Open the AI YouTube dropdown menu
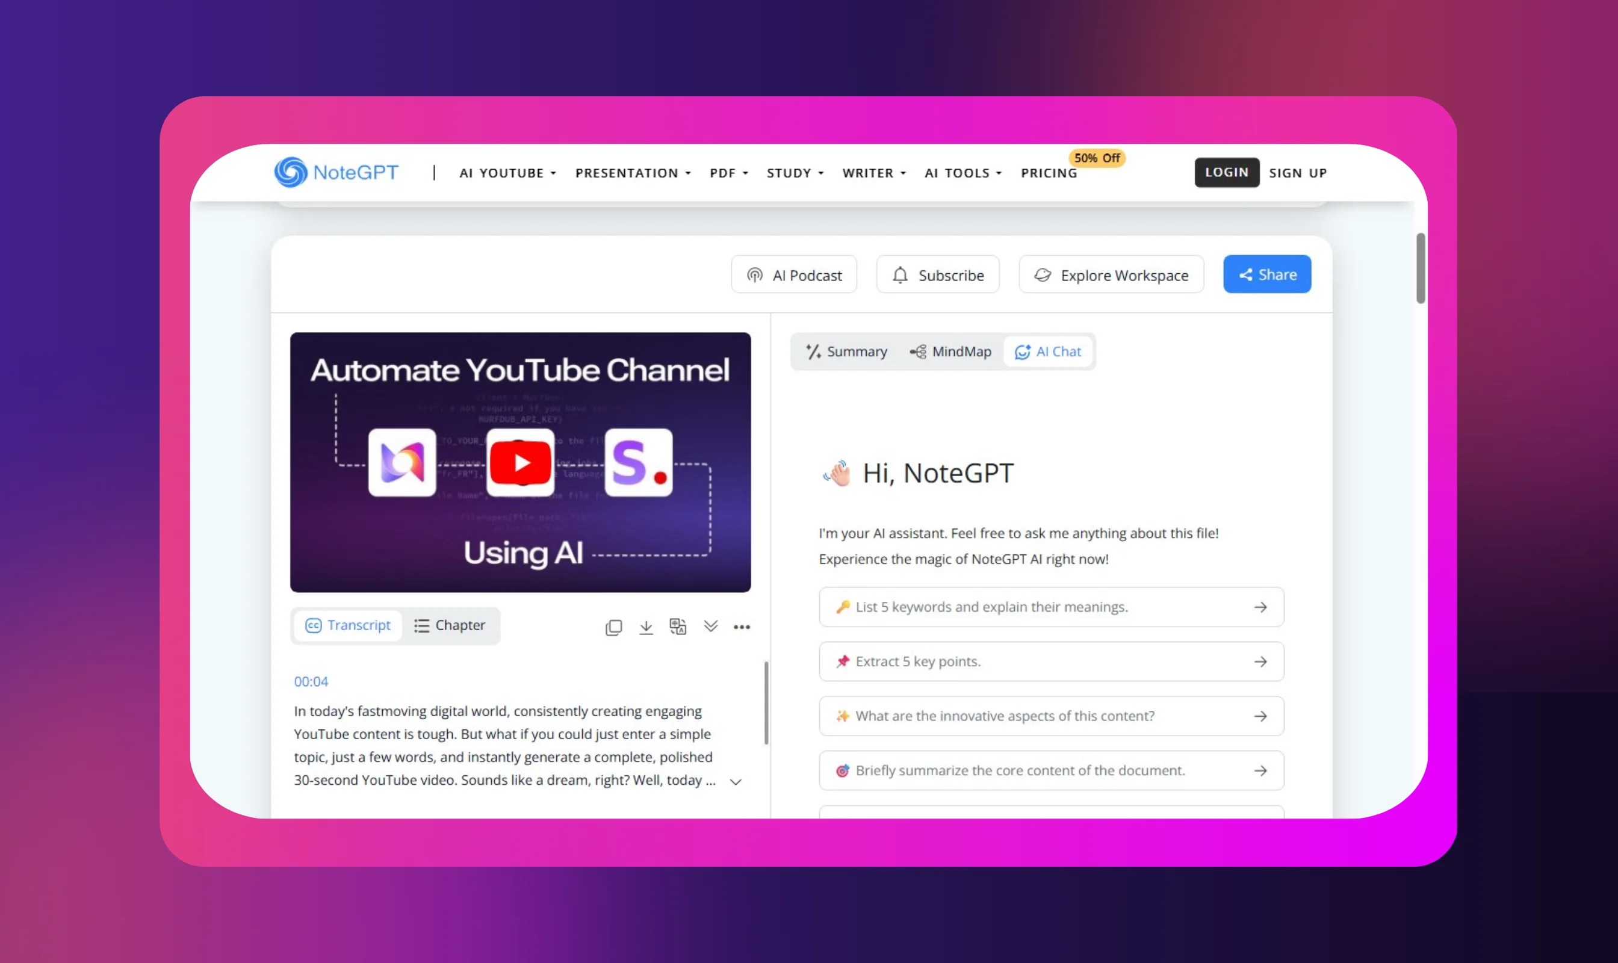The height and width of the screenshot is (963, 1618). pos(507,173)
